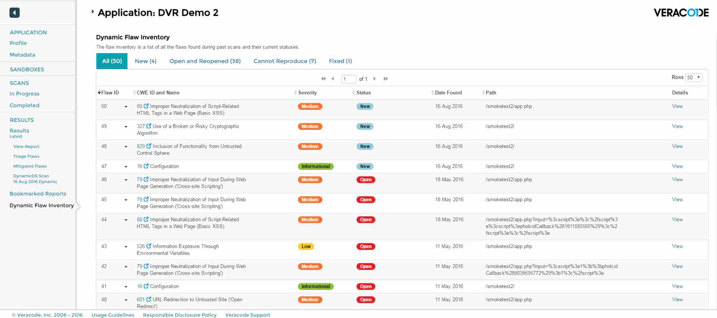Click the collapse sidebar arrow icon
The height and width of the screenshot is (318, 717).
pos(14,12)
